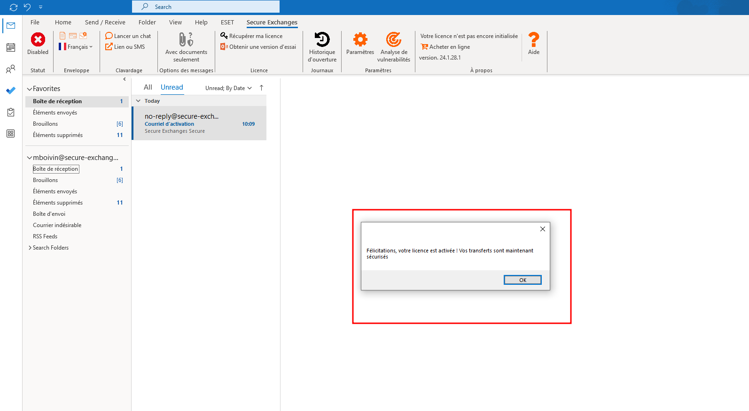
Task: Collapse the mboivin@secure-exchang... account
Action: 30,158
